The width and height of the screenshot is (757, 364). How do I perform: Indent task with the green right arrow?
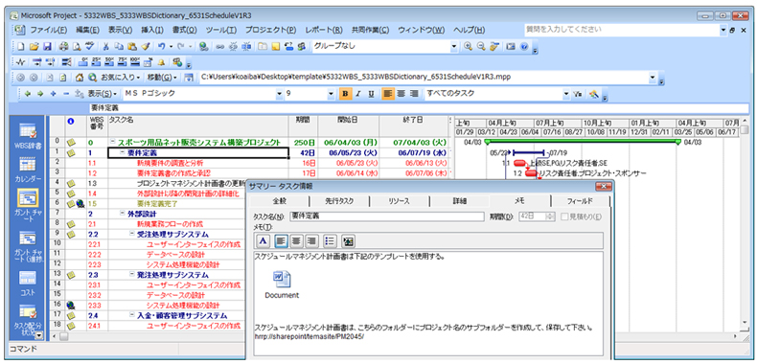pyautogui.click(x=40, y=94)
